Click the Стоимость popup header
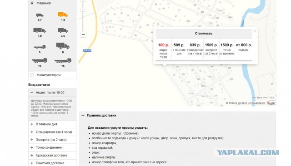The height and width of the screenshot is (166, 291). coord(204,34)
